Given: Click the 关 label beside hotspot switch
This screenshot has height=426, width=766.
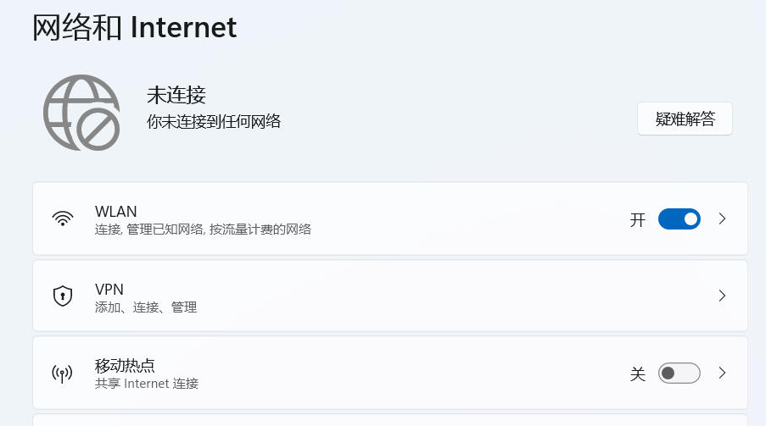Looking at the screenshot, I should pyautogui.click(x=638, y=373).
